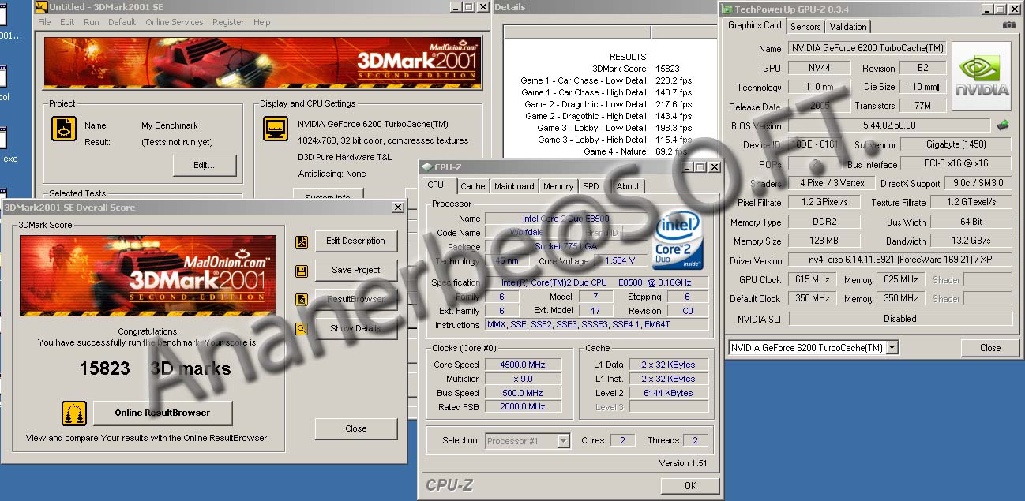Open the Help menu in 3DMark2001
The width and height of the screenshot is (1025, 501).
(262, 22)
